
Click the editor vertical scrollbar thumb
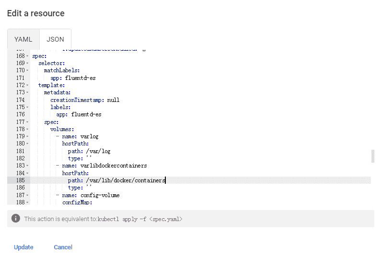coord(372,156)
